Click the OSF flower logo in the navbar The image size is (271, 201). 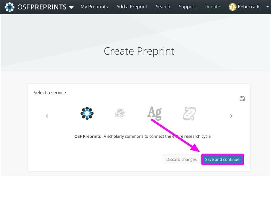click(10, 7)
